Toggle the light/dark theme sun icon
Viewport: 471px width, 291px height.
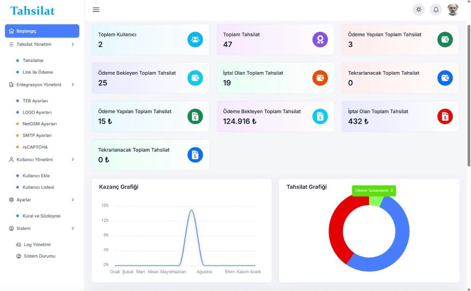[419, 10]
